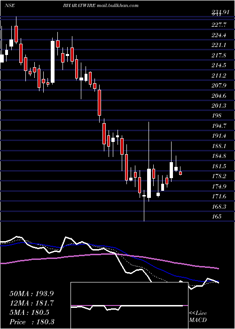
Task: Click the tall white candle near 221 high
Action: tap(53, 62)
